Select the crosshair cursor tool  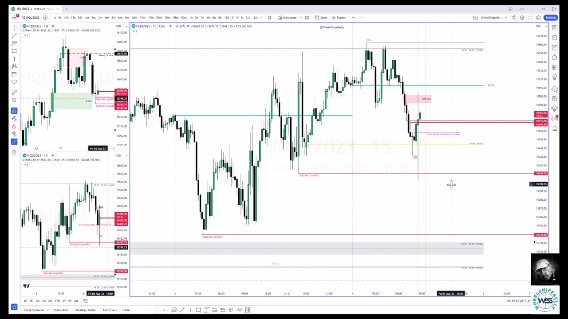(14, 27)
